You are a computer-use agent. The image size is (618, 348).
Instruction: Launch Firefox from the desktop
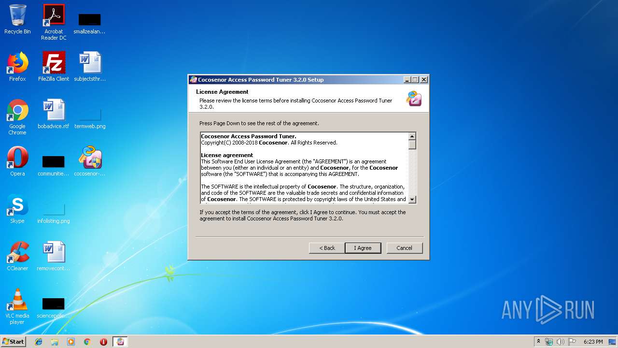(x=17, y=67)
